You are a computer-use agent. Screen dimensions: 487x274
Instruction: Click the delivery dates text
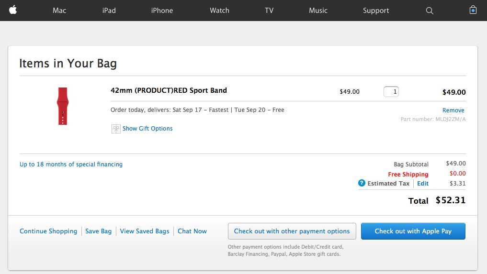[x=197, y=110]
